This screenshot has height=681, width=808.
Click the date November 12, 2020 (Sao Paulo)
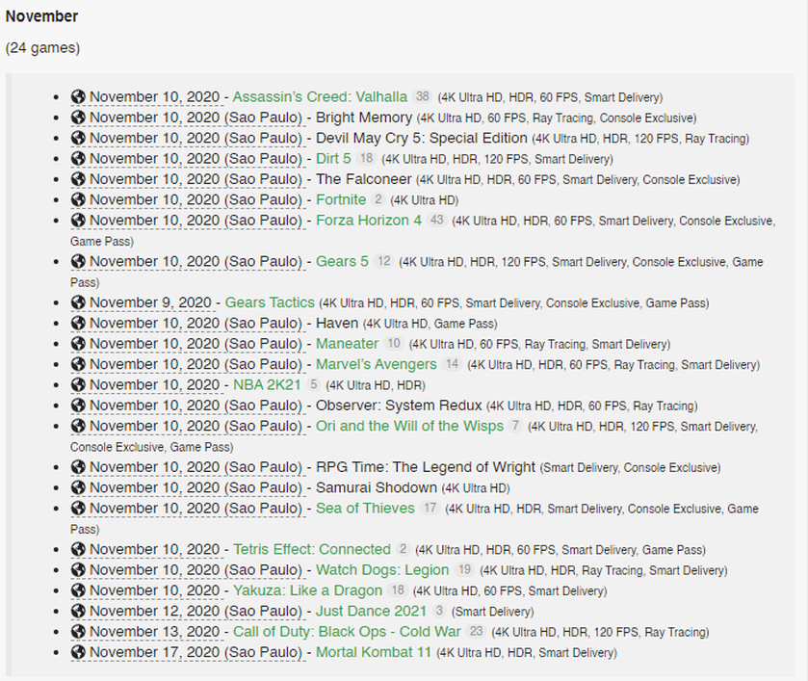[x=195, y=612]
